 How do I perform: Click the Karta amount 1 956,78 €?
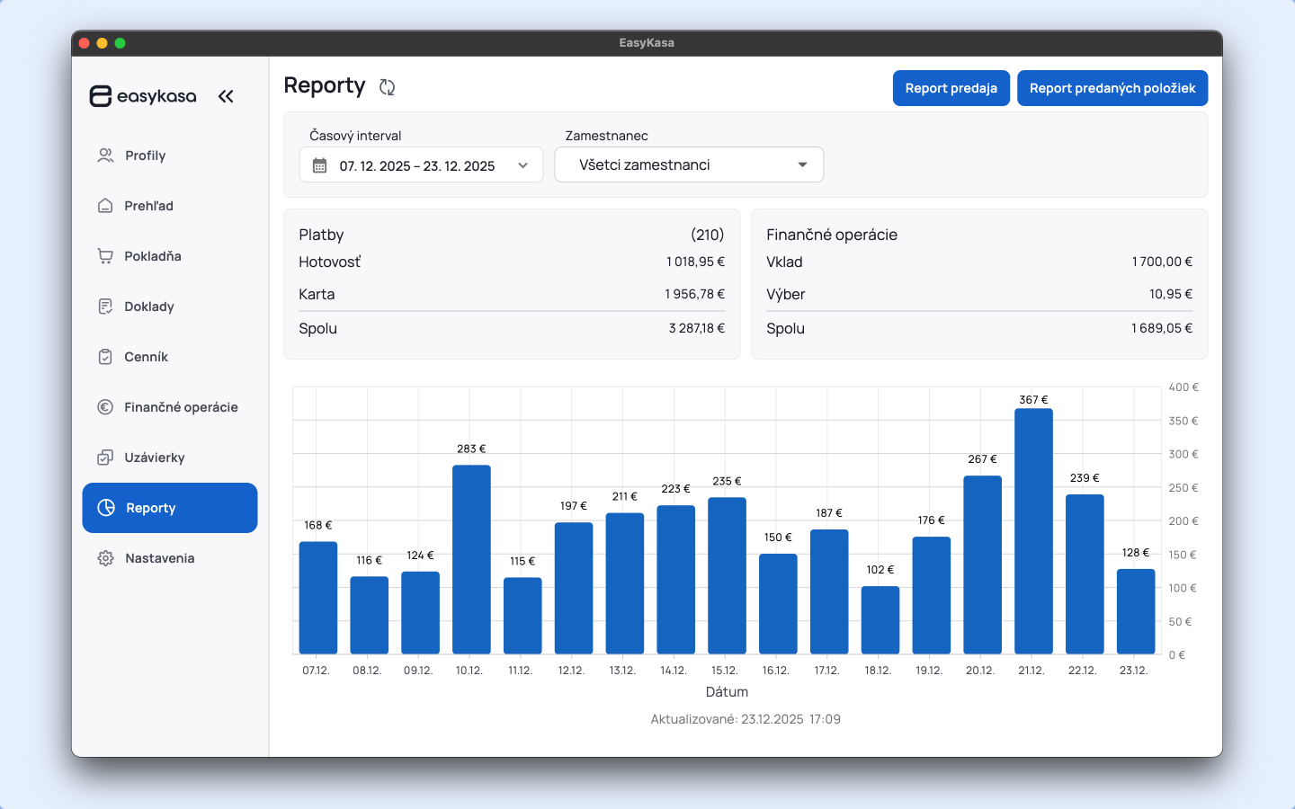pos(694,294)
